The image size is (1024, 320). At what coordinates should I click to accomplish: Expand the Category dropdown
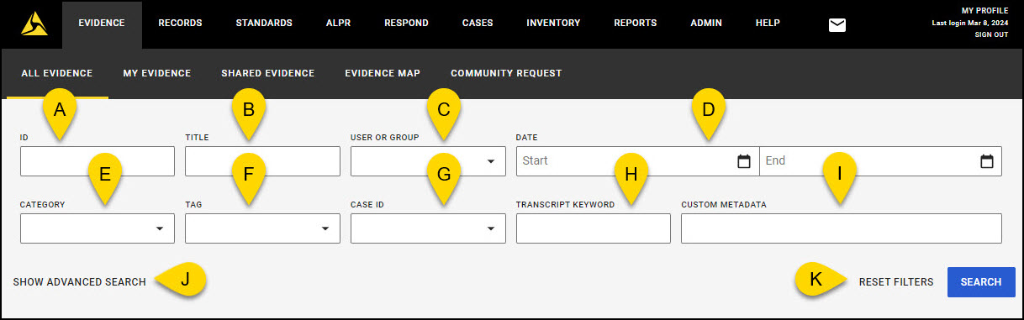160,228
